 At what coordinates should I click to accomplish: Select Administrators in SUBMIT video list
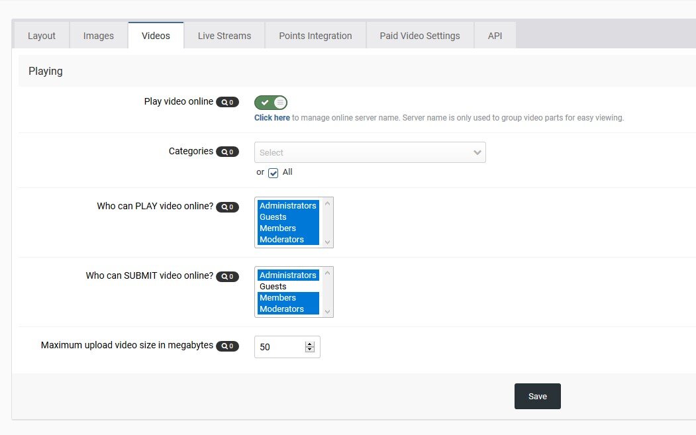288,275
